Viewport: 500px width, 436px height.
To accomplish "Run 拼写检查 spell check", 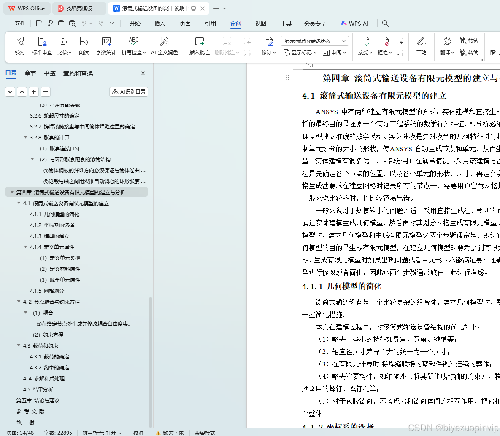I will click(134, 46).
